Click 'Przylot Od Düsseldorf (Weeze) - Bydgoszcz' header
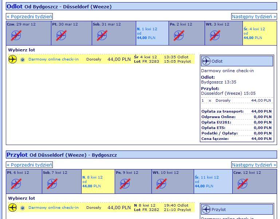The height and width of the screenshot is (219, 280). tap(141, 155)
